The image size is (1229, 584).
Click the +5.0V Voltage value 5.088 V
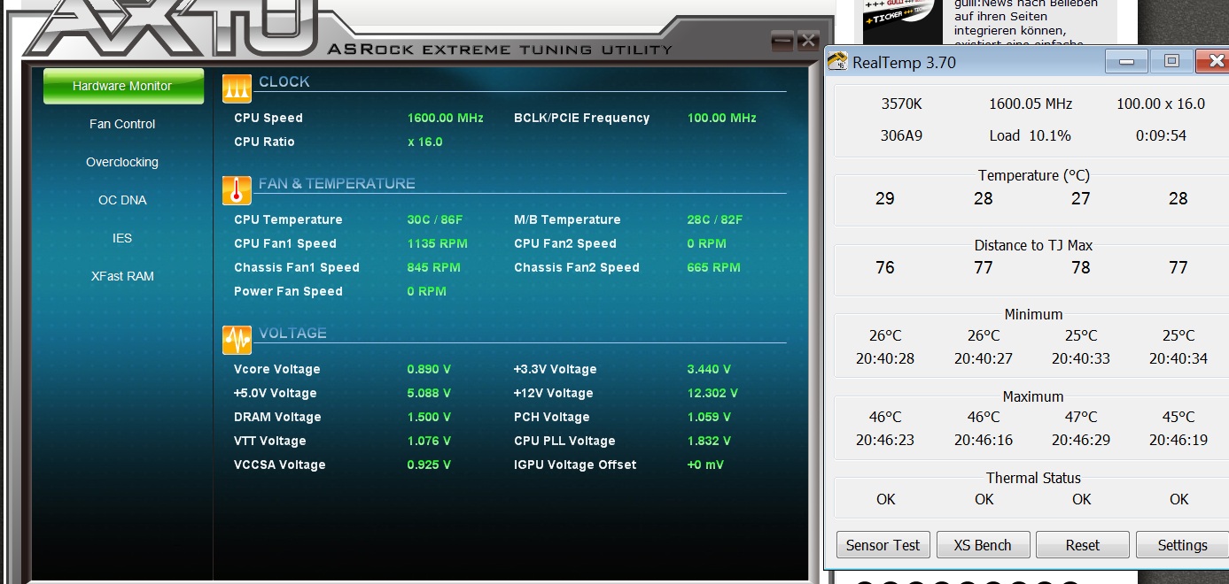429,393
